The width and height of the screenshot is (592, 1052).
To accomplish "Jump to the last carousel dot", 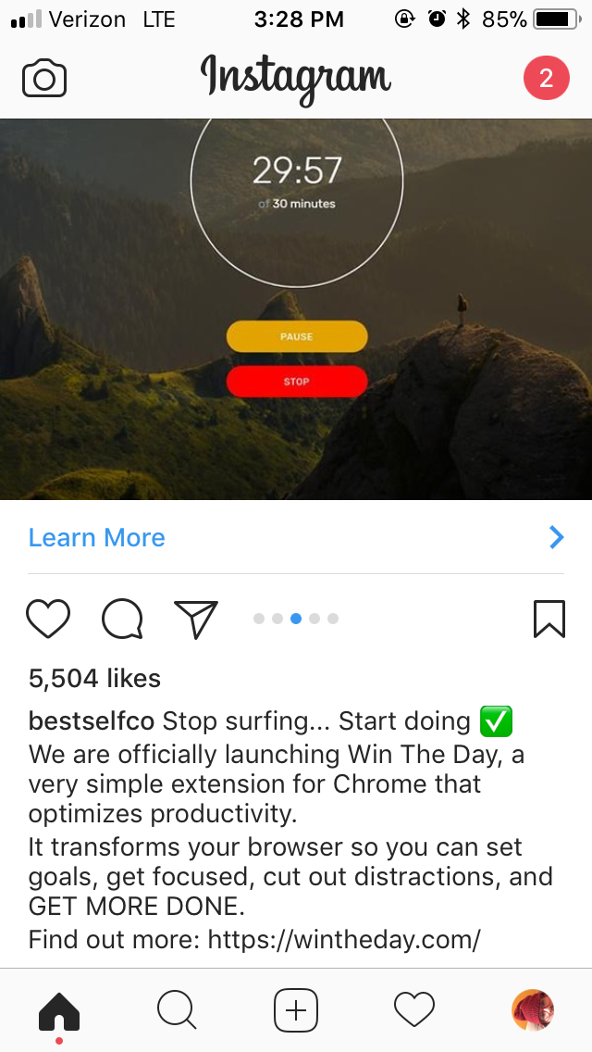I will pos(333,619).
